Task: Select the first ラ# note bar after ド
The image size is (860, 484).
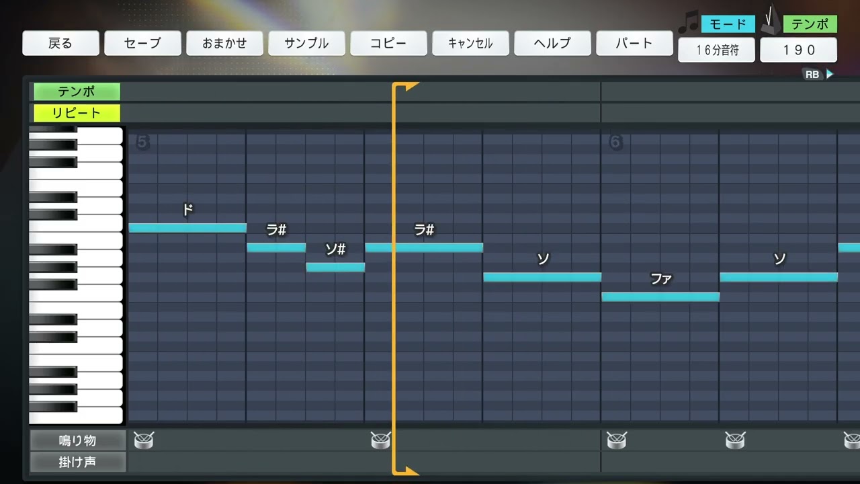Action: pyautogui.click(x=276, y=247)
